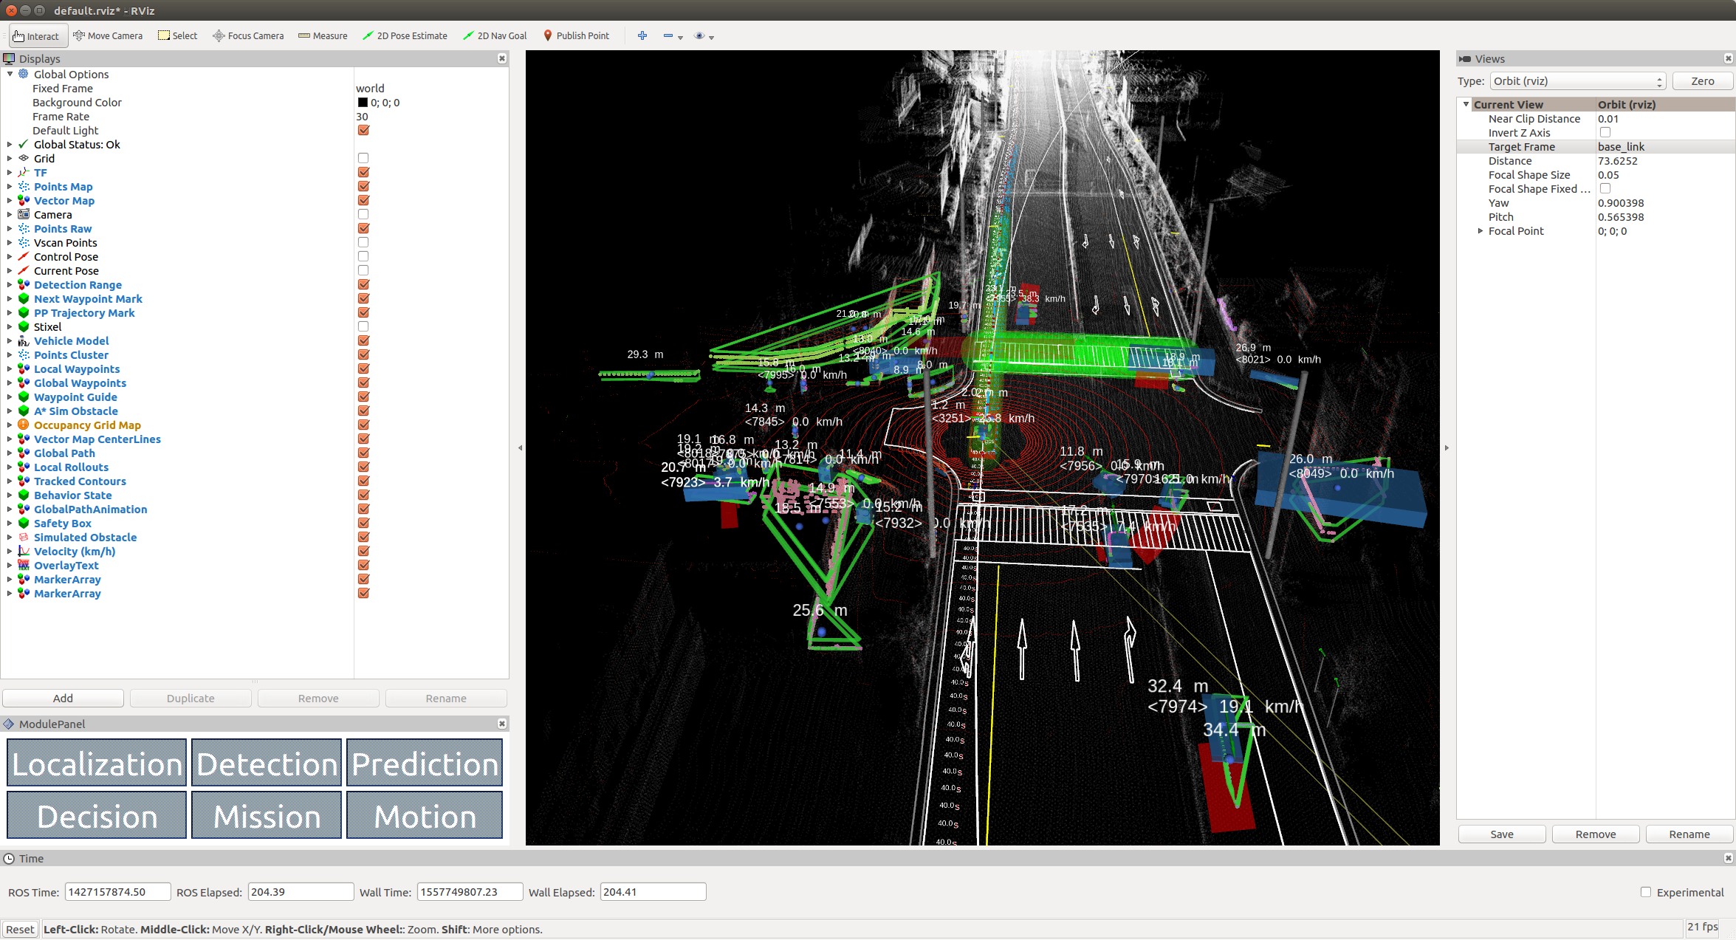The width and height of the screenshot is (1736, 940).
Task: Toggle the Experimental checkbox
Action: [1646, 892]
